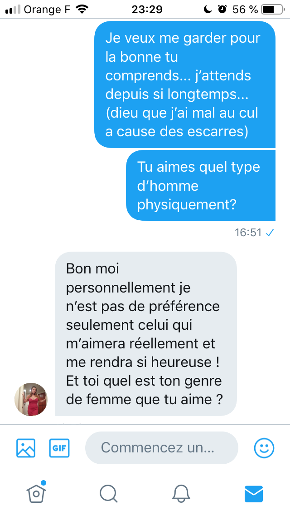Image resolution: width=290 pixels, height=516 pixels.
Task: Tap the Orange F carrier label
Action: 47,10
